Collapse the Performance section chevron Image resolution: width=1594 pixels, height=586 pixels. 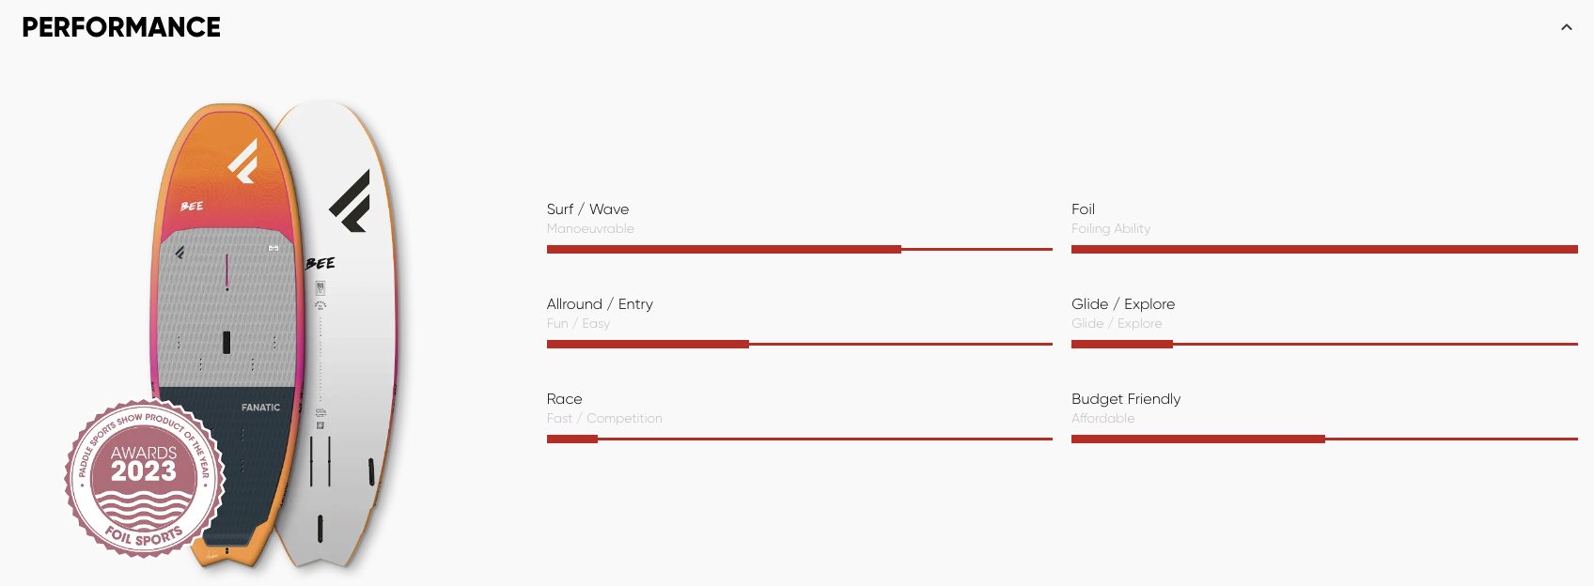pyautogui.click(x=1566, y=27)
